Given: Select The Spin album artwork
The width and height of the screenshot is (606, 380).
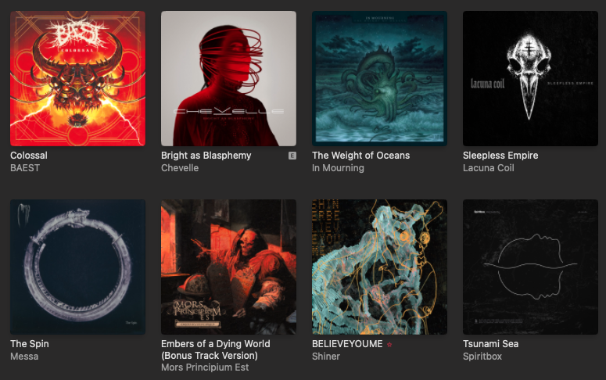Looking at the screenshot, I should click(x=77, y=267).
